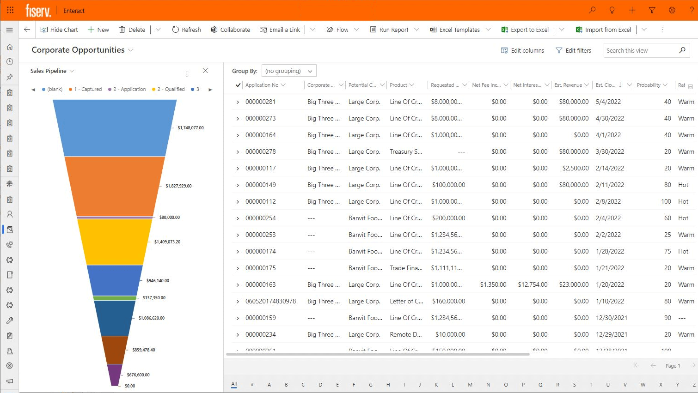This screenshot has width=698, height=393.
Task: Select letter B in the alphabetical index bar
Action: click(x=286, y=384)
